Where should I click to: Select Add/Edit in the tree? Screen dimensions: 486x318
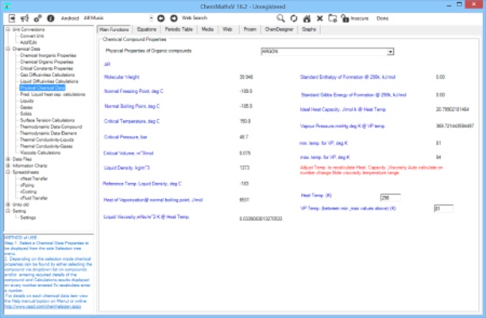point(29,42)
